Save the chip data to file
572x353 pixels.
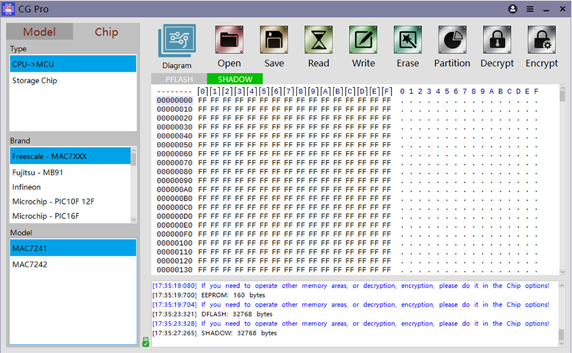(x=274, y=42)
